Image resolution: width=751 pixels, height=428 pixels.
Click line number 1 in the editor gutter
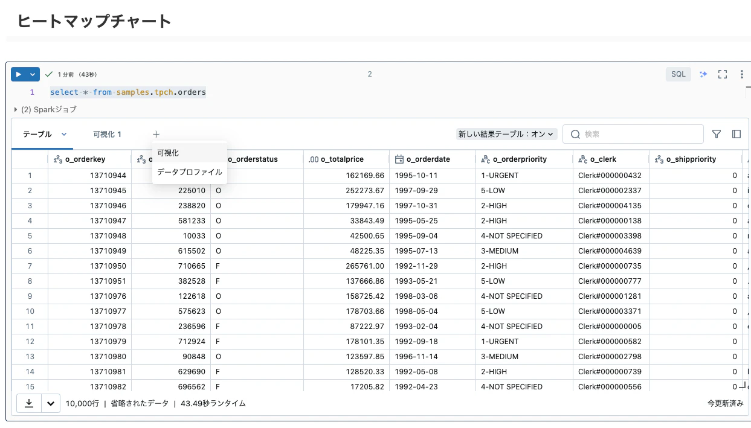tap(32, 92)
